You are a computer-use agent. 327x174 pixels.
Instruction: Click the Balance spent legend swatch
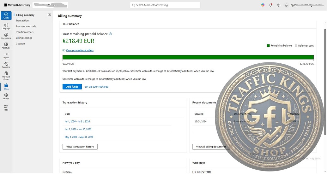pyautogui.click(x=296, y=46)
